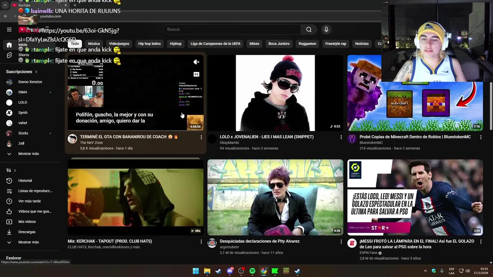Select the Videojuegos filter chip
This screenshot has height=277, width=493.
(x=119, y=44)
